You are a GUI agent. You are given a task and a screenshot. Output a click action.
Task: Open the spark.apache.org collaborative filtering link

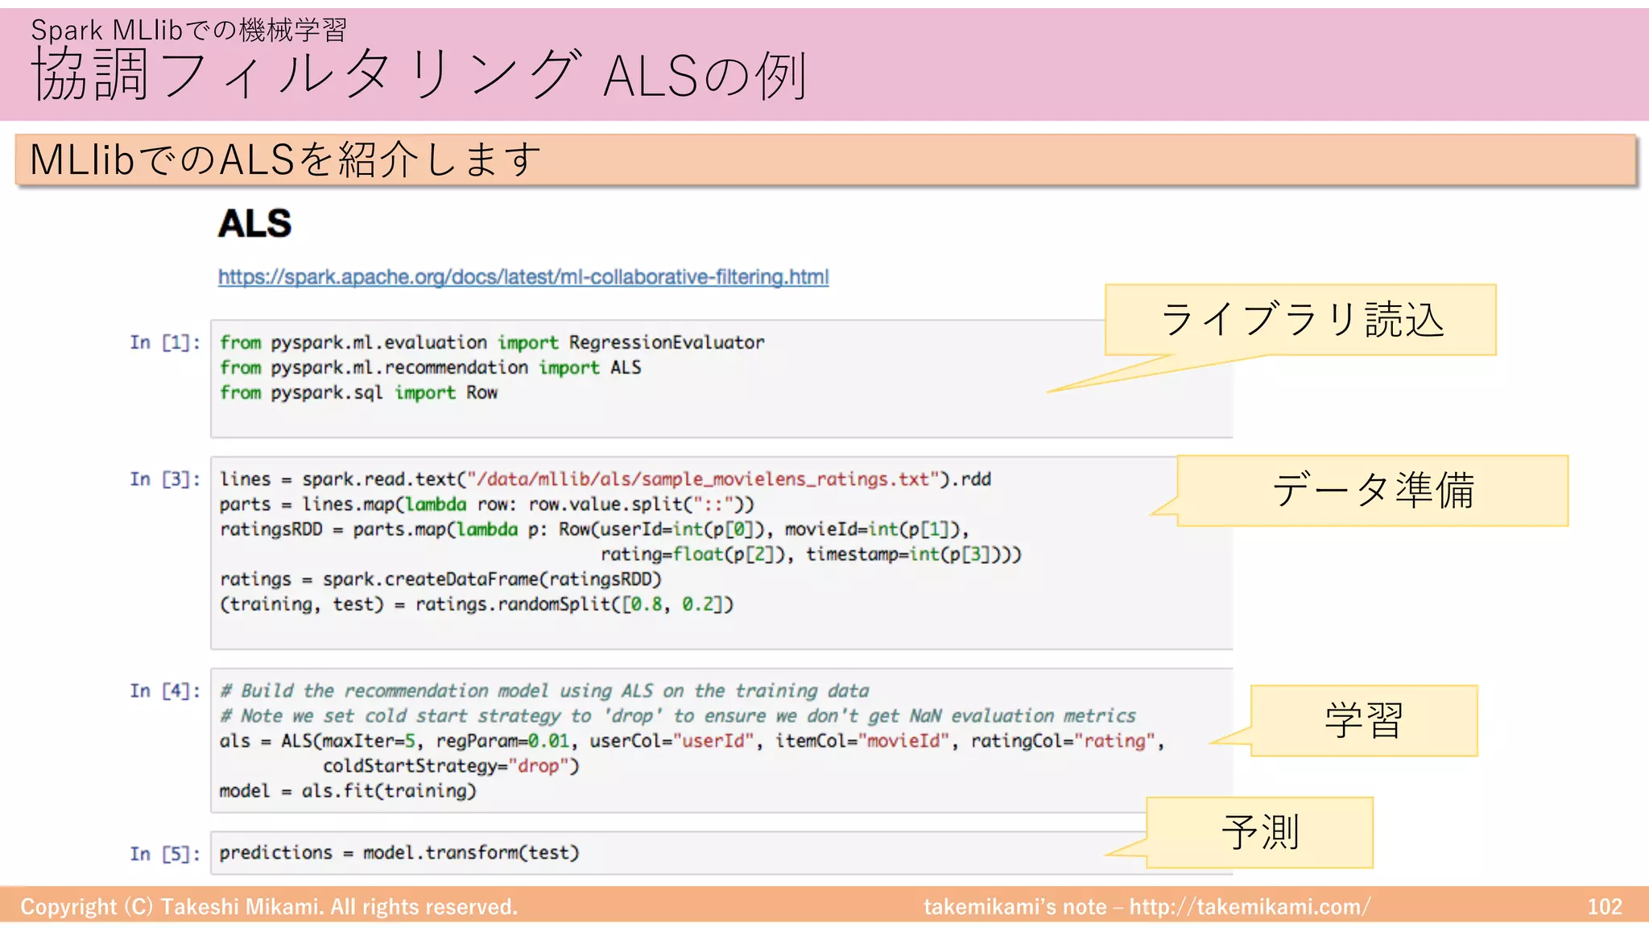pos(523,277)
